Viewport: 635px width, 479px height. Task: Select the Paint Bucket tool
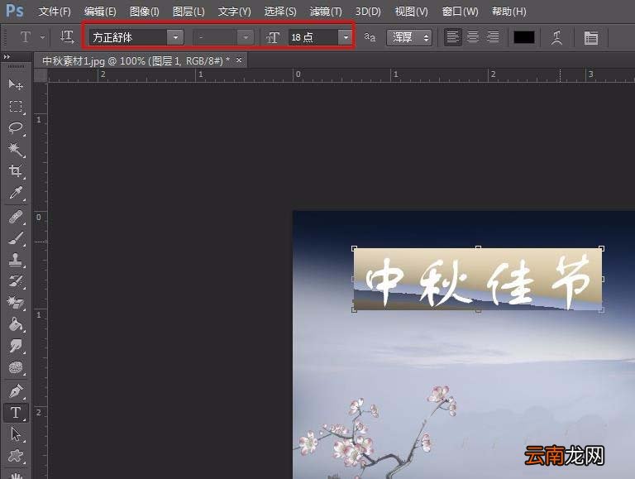16,324
